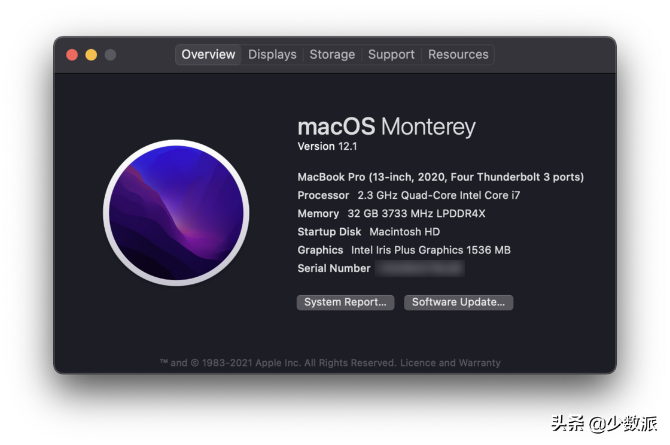
Task: Close the About This Mac window
Action: (x=72, y=55)
